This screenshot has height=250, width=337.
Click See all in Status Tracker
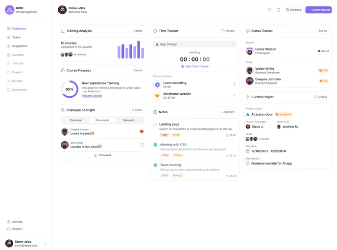click(323, 31)
